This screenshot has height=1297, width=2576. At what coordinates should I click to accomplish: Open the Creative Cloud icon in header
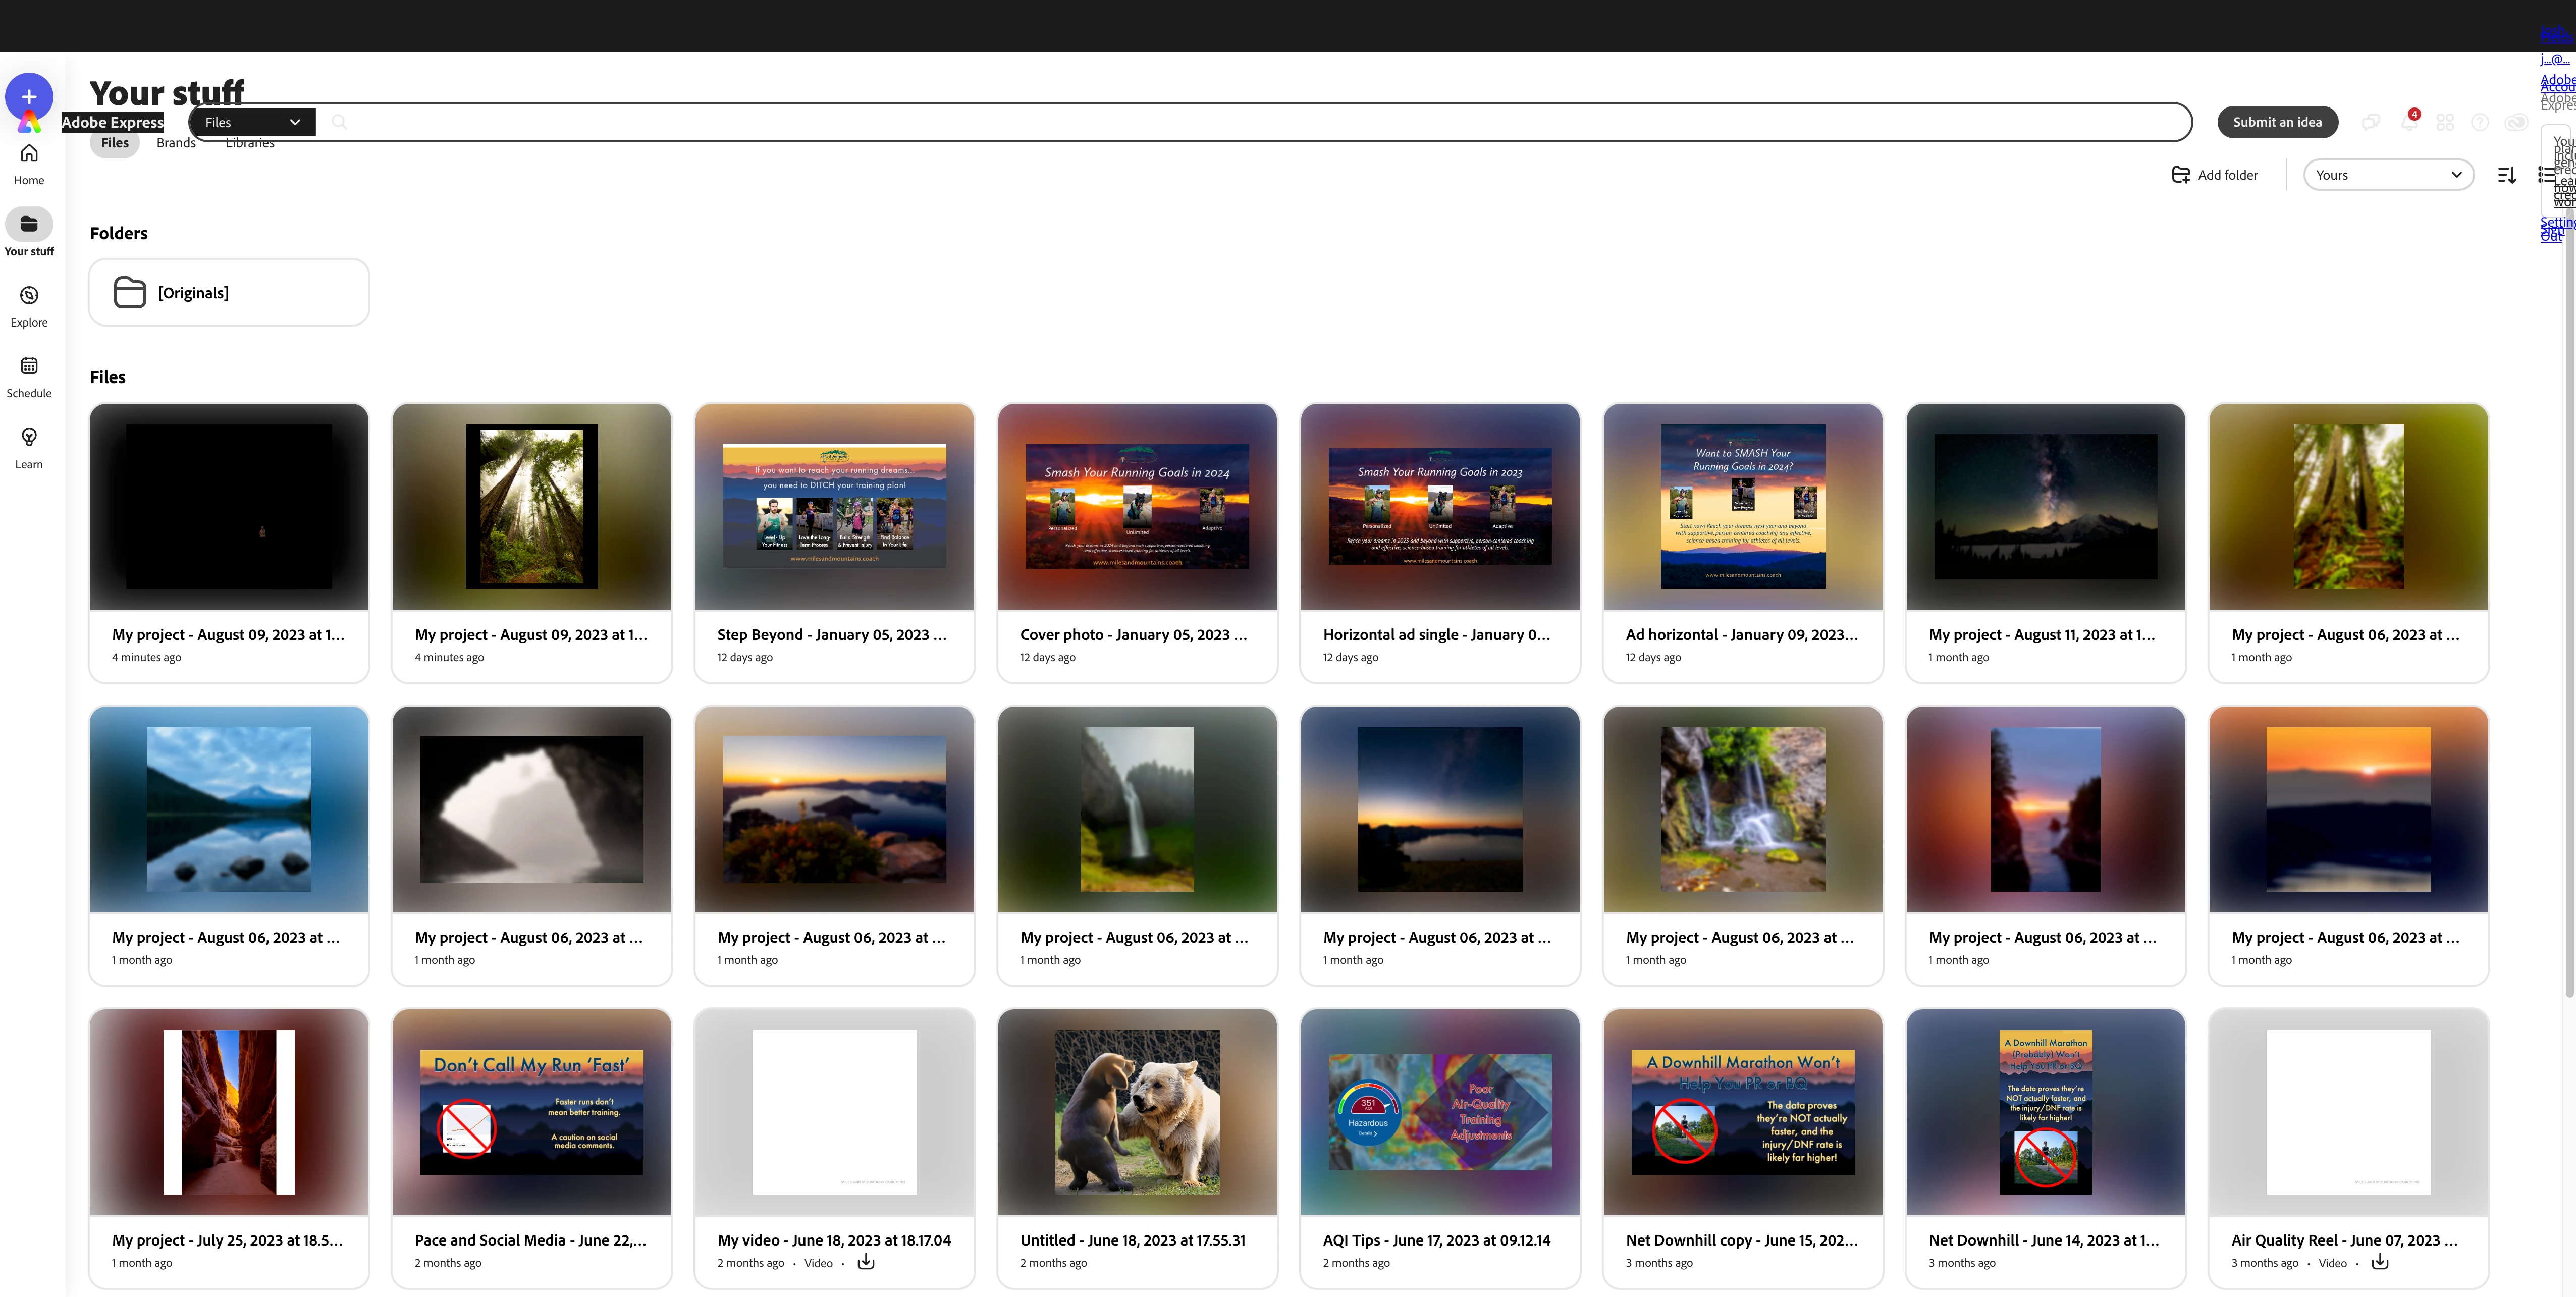click(2516, 122)
